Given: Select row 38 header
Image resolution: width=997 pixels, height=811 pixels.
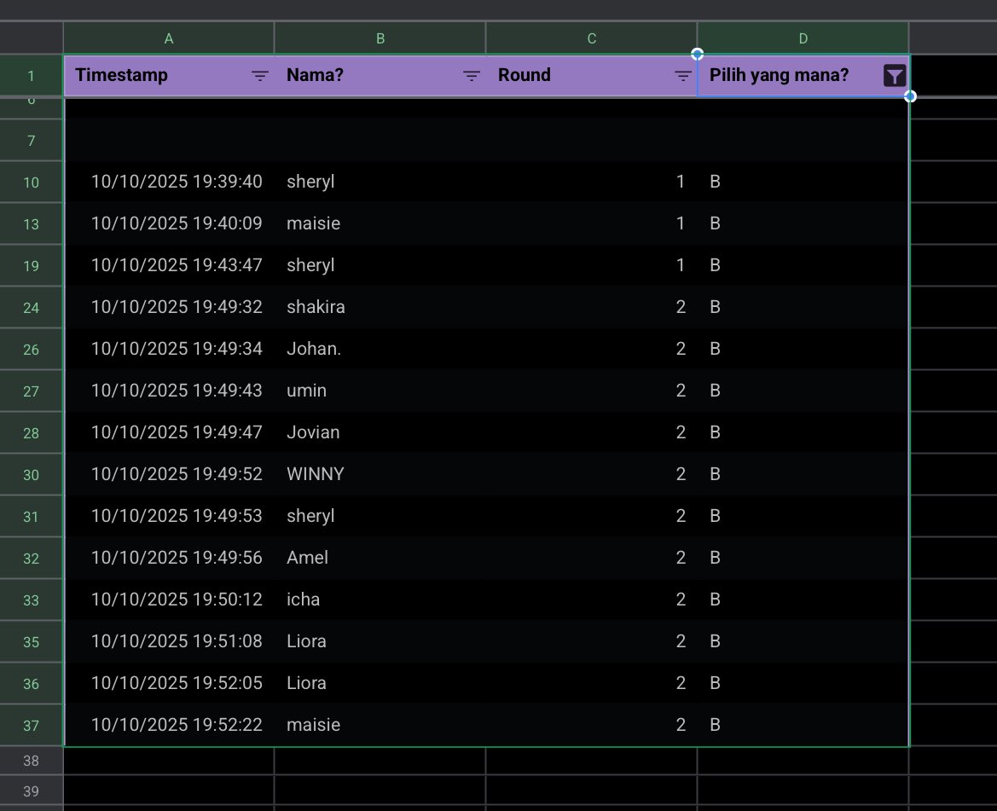Looking at the screenshot, I should pos(32,760).
